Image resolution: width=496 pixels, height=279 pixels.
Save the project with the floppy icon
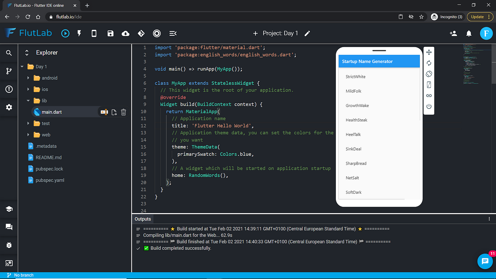[111, 33]
